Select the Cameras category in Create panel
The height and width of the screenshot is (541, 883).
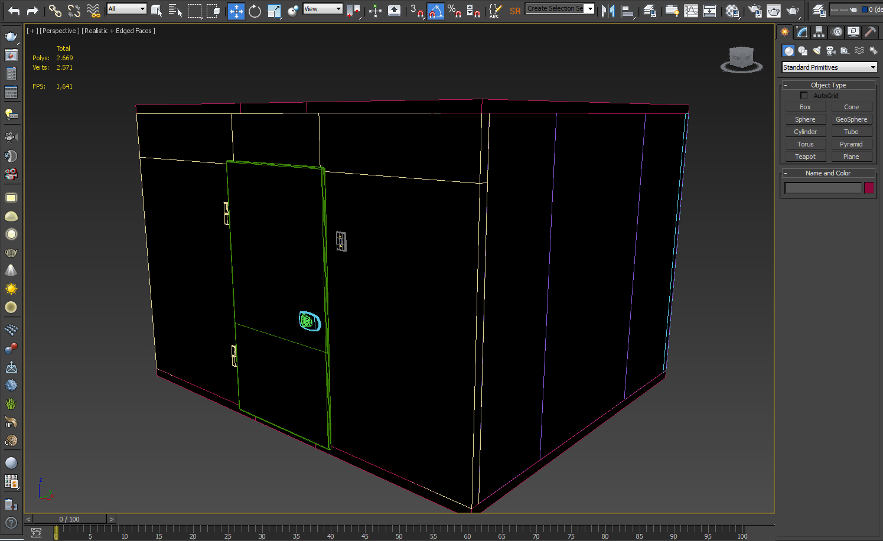[x=831, y=50]
